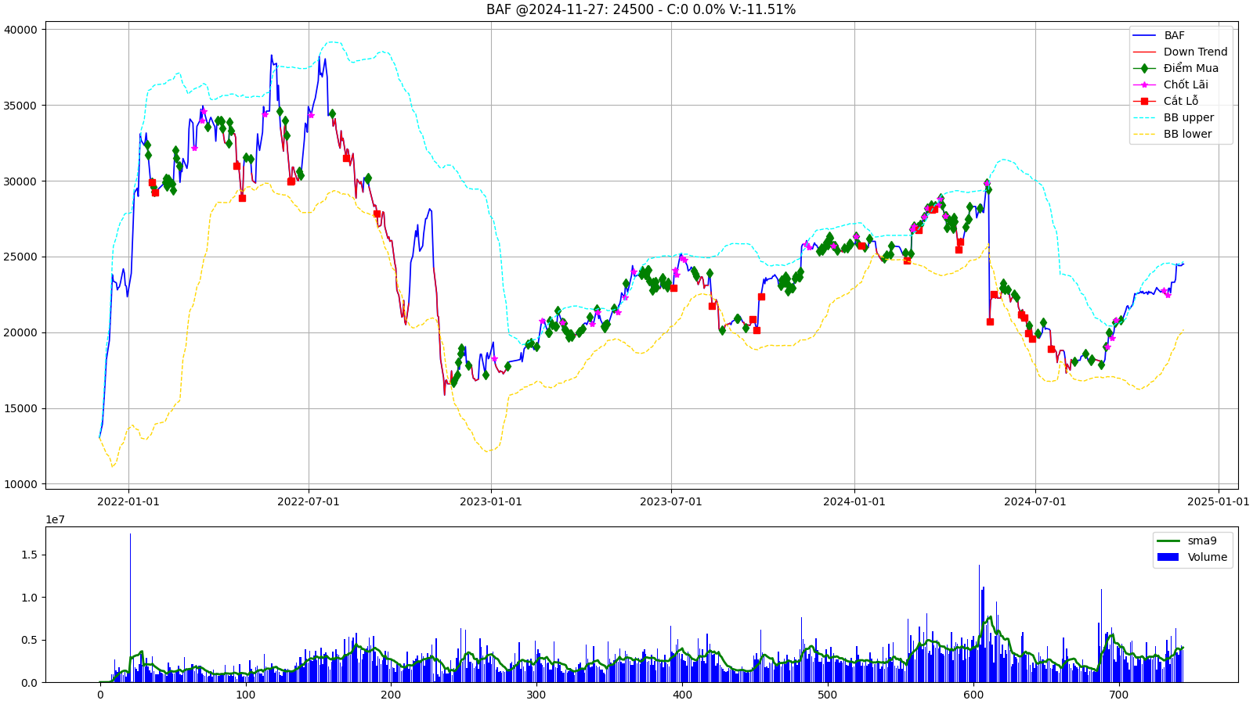Click the 200 index tick on volume chart
Viewport: 1253px width, 704px height.
click(391, 695)
